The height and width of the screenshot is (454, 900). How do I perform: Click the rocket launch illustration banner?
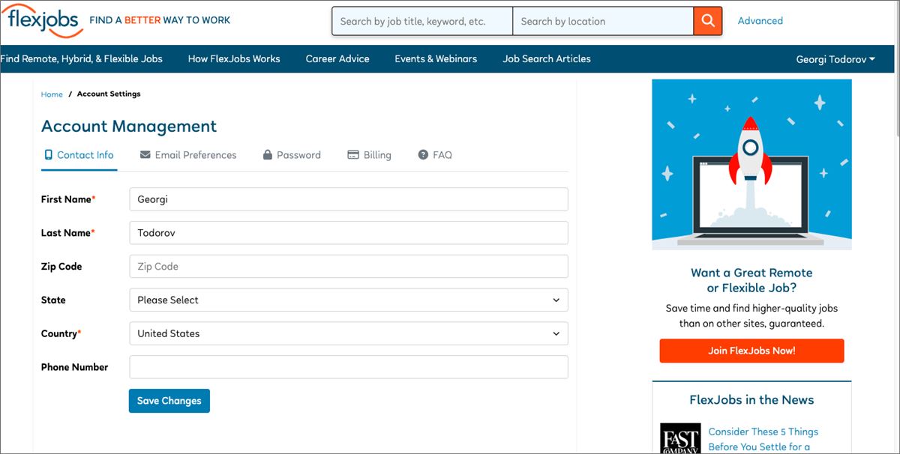point(751,165)
